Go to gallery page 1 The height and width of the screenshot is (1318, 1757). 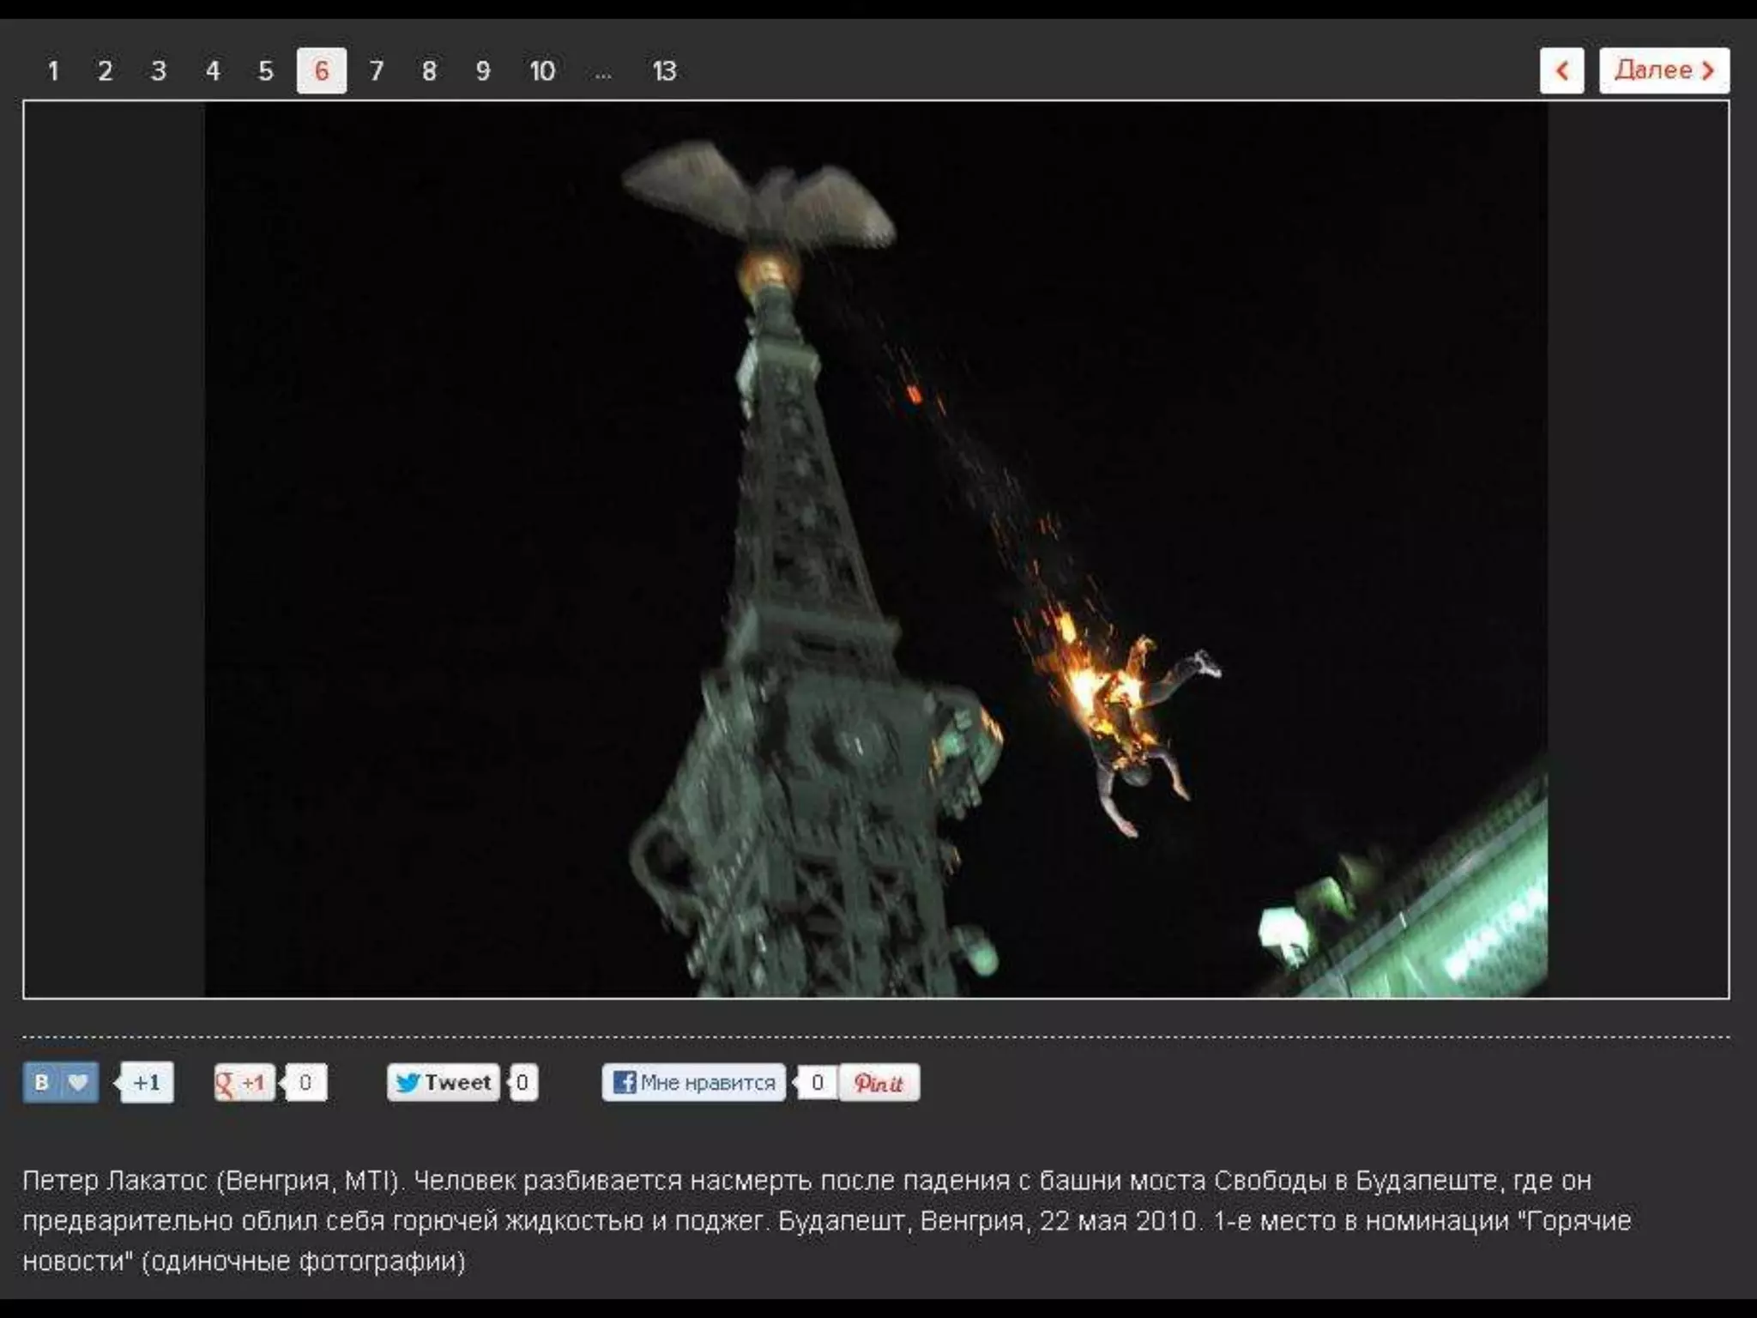tap(53, 70)
